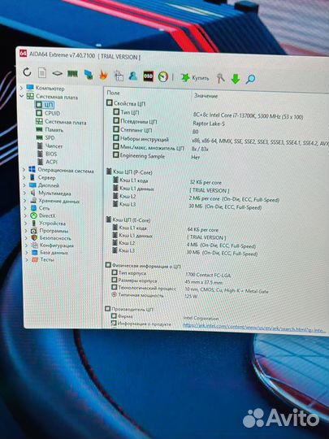Expand the Операционная система node
Screen dimensions: 329x439
click(x=24, y=170)
